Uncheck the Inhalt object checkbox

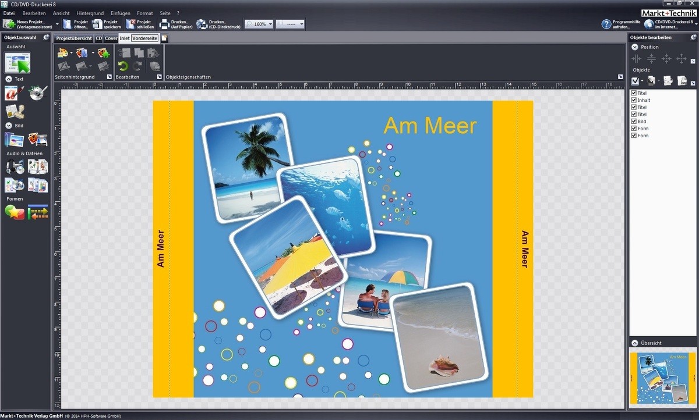pyautogui.click(x=634, y=100)
